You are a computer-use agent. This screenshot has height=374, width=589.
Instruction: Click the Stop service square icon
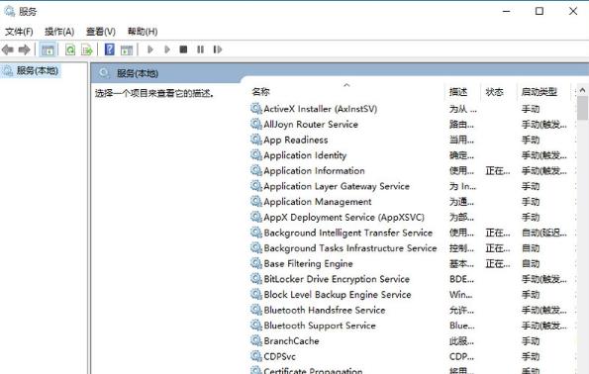point(183,49)
